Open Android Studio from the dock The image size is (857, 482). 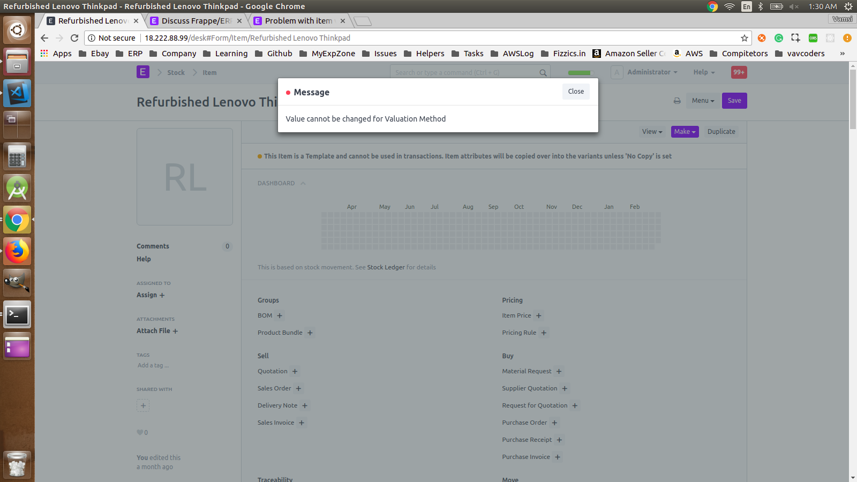(17, 188)
